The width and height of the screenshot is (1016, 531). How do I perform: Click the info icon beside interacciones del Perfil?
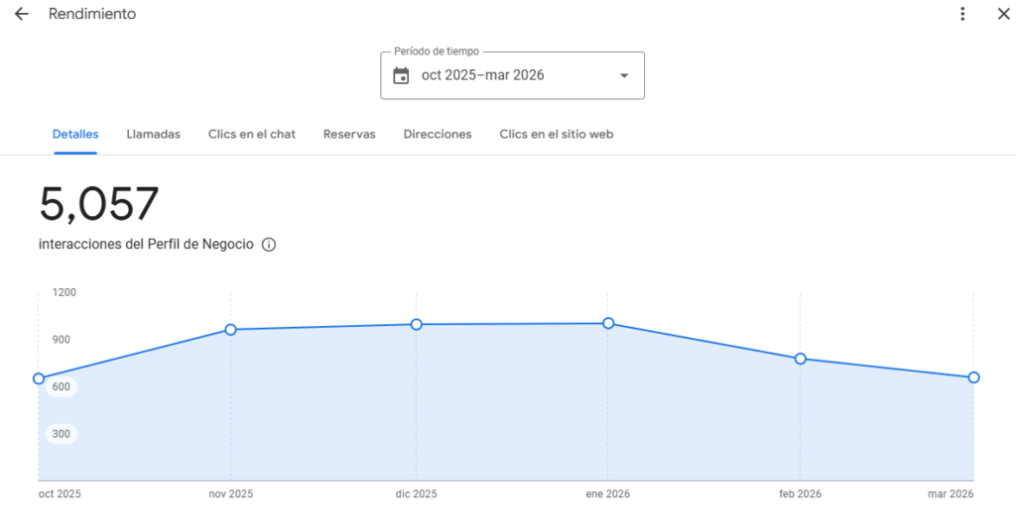point(269,245)
